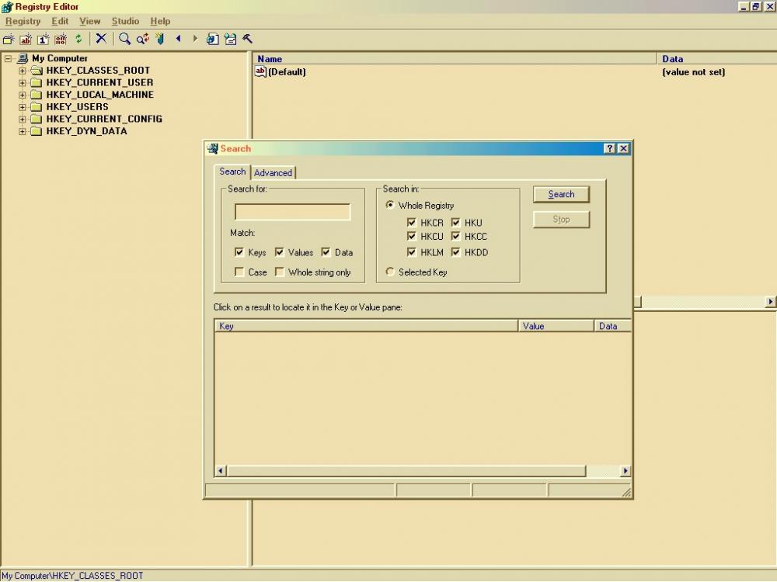Create a new DWORD value via the '1' icon
The height and width of the screenshot is (582, 777).
pos(43,39)
